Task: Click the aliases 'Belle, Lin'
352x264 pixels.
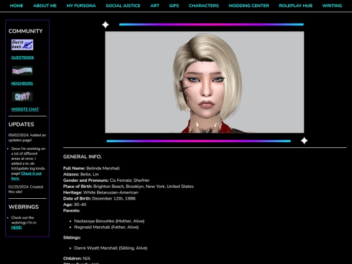Action: point(89,175)
